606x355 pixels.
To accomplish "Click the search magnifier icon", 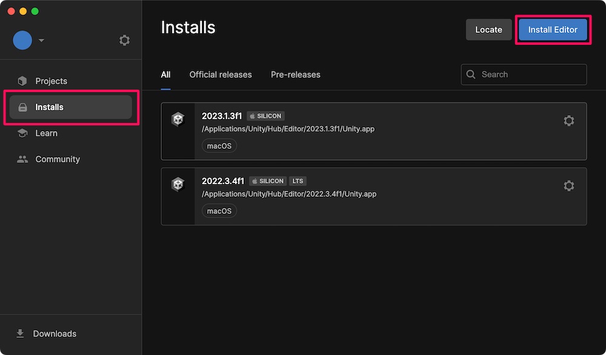I will pos(471,75).
